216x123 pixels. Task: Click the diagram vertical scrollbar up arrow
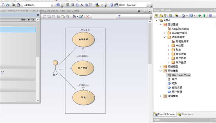150,22
